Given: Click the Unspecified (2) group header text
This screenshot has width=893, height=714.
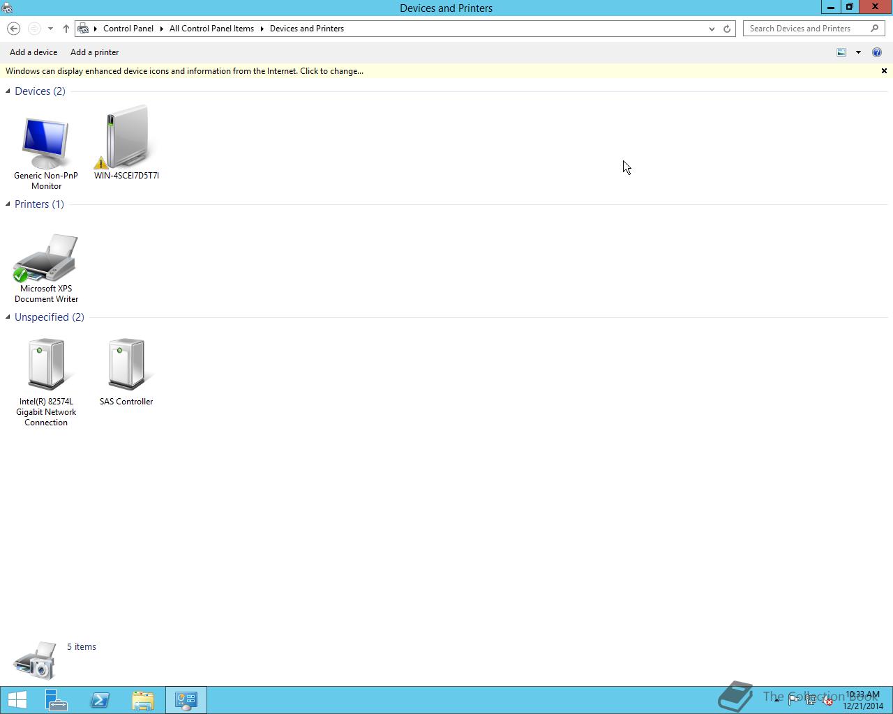Looking at the screenshot, I should click(50, 317).
